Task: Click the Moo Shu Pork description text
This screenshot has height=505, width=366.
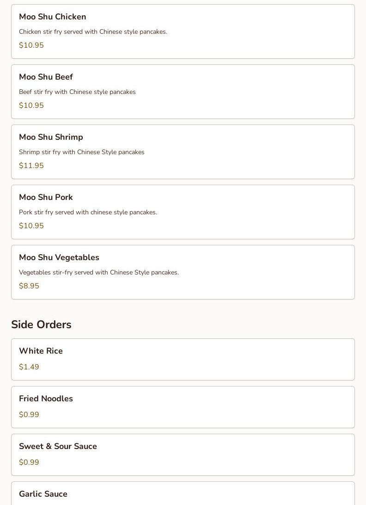Action: pos(88,212)
